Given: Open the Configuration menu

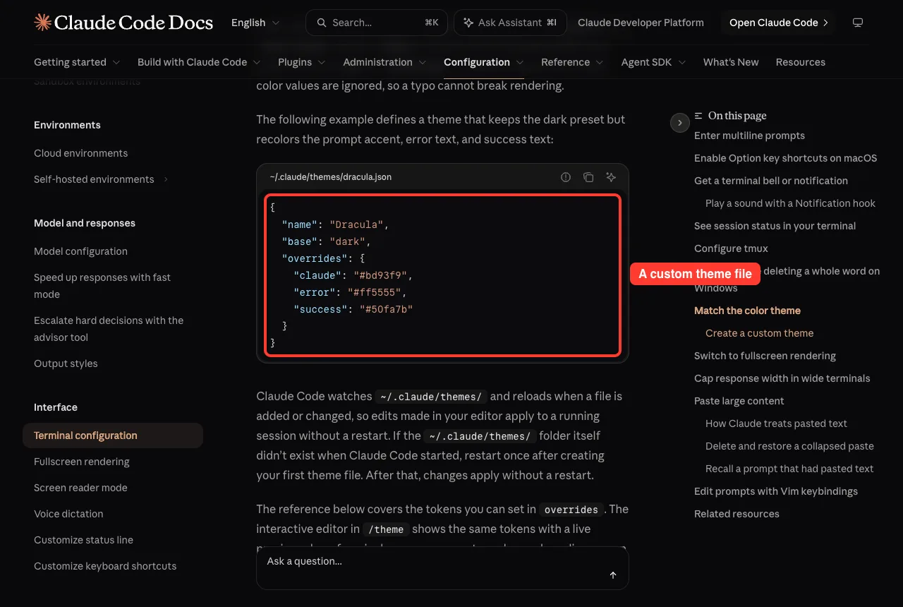Looking at the screenshot, I should [484, 62].
